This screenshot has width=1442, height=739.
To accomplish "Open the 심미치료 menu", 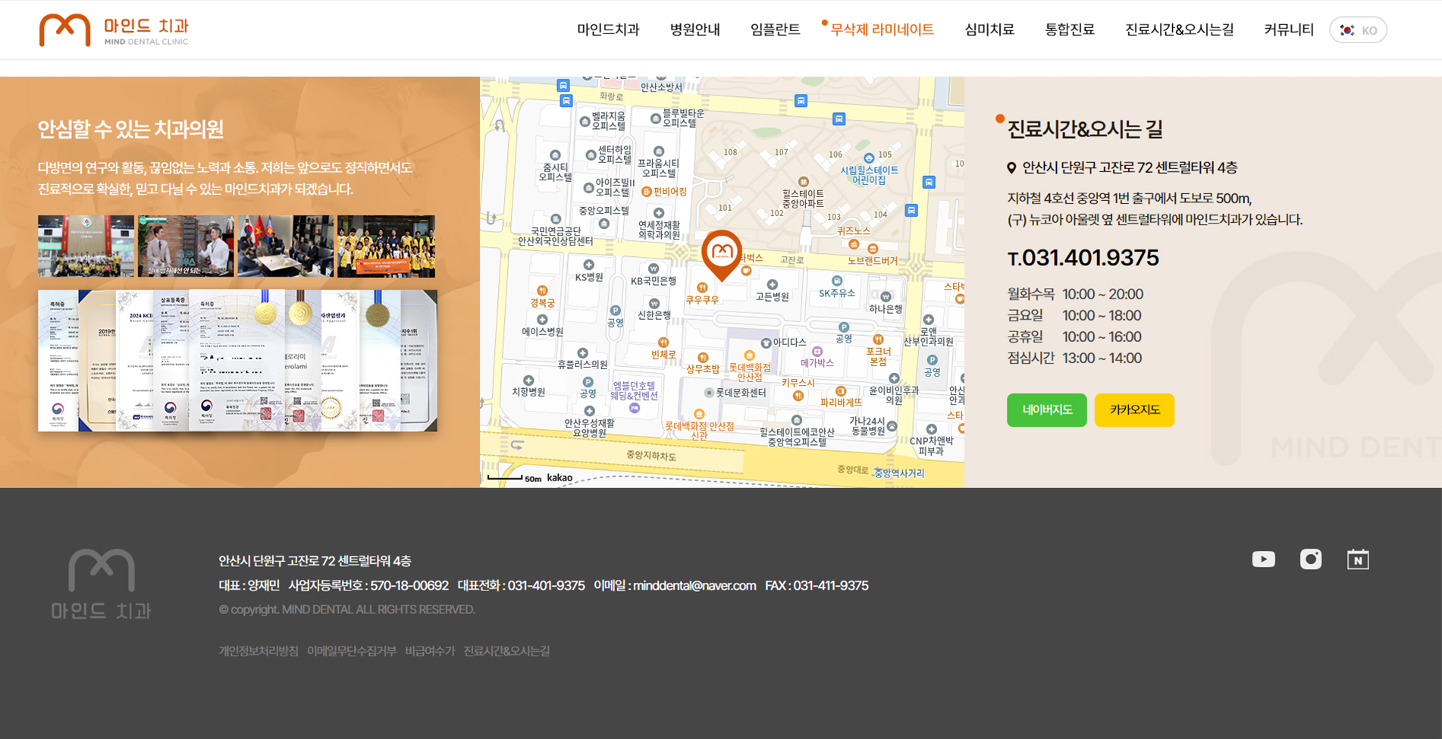I will click(x=989, y=30).
